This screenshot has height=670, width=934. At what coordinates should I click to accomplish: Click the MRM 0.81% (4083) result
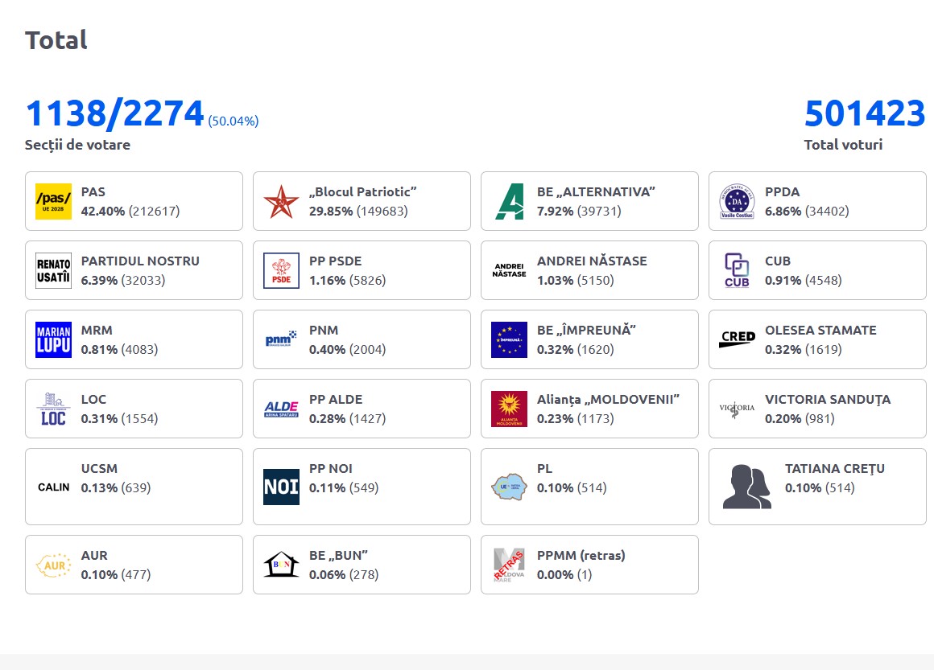tap(120, 349)
